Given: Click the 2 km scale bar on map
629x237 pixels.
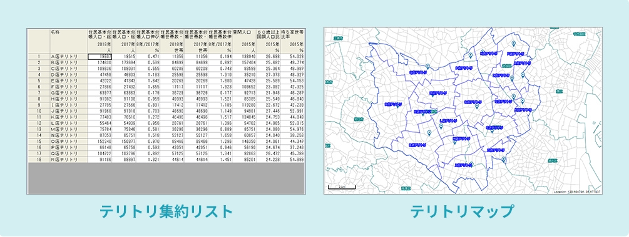Looking at the screenshot, I should pyautogui.click(x=341, y=187).
